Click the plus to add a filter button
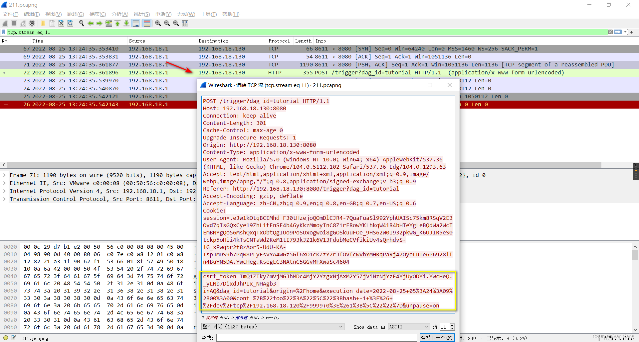The image size is (639, 342). 631,32
